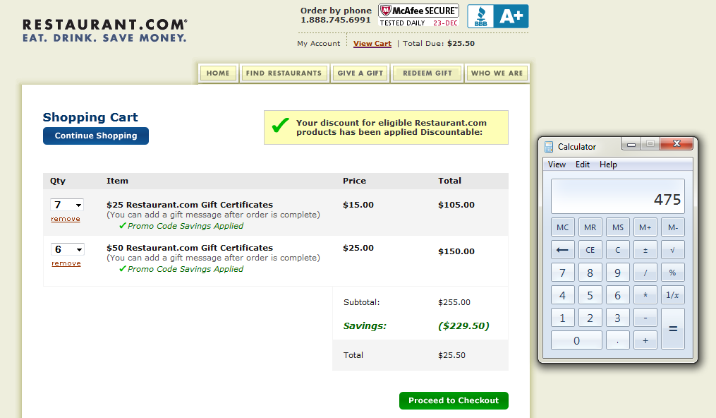Click the Proceed to Checkout button
Image resolution: width=716 pixels, height=418 pixels.
click(x=453, y=400)
